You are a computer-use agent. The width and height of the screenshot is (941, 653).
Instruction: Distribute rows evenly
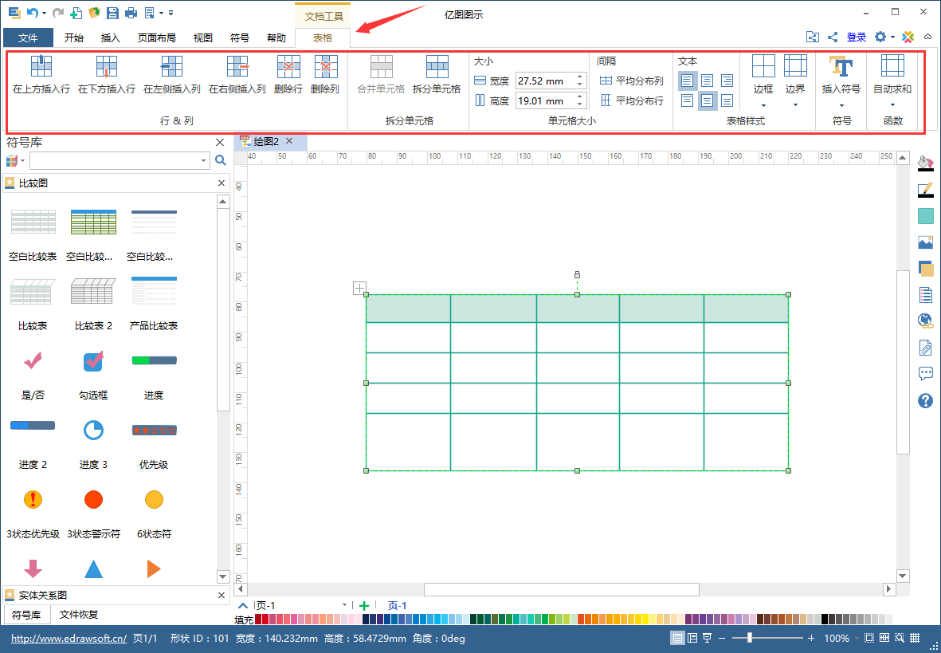(631, 100)
